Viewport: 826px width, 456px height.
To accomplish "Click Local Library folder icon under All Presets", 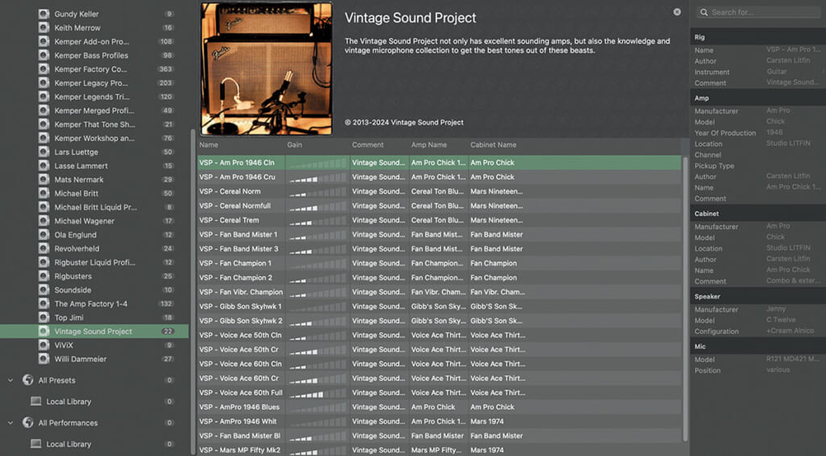I will 36,401.
